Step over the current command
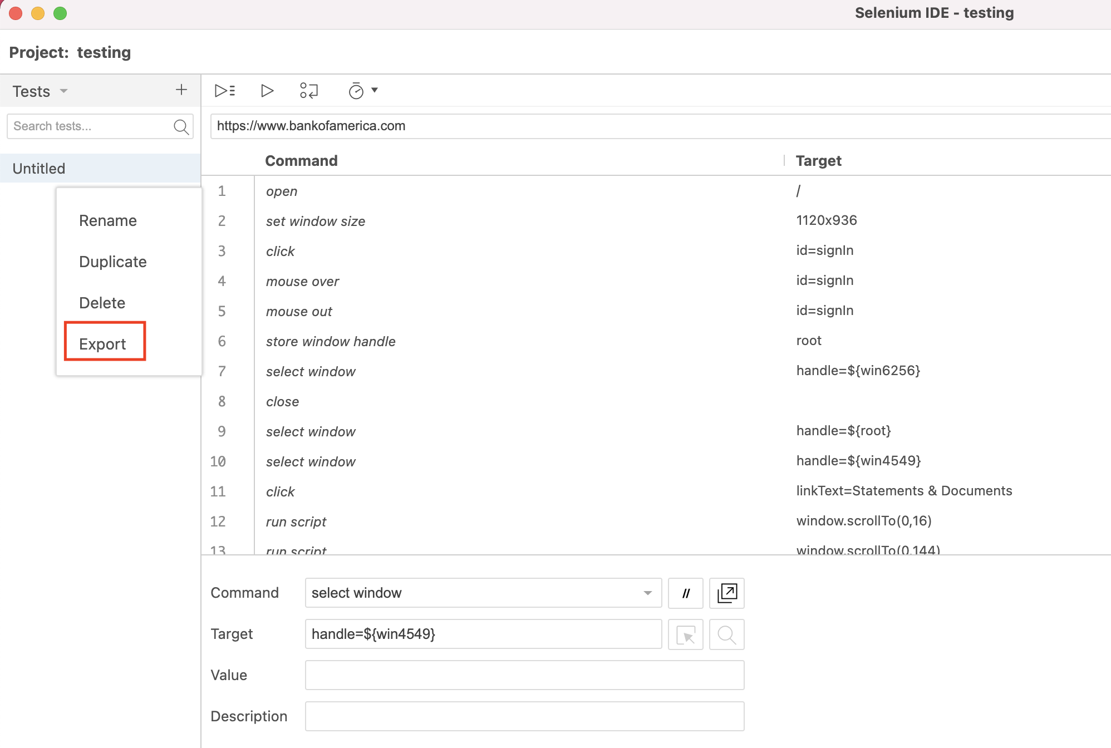Screen dimensions: 1111x748 pyautogui.click(x=308, y=91)
